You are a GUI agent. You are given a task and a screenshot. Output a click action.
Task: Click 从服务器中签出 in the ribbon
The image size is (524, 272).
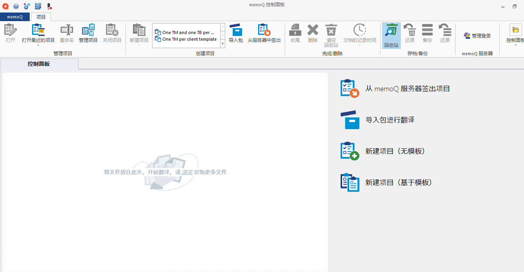[x=264, y=33]
